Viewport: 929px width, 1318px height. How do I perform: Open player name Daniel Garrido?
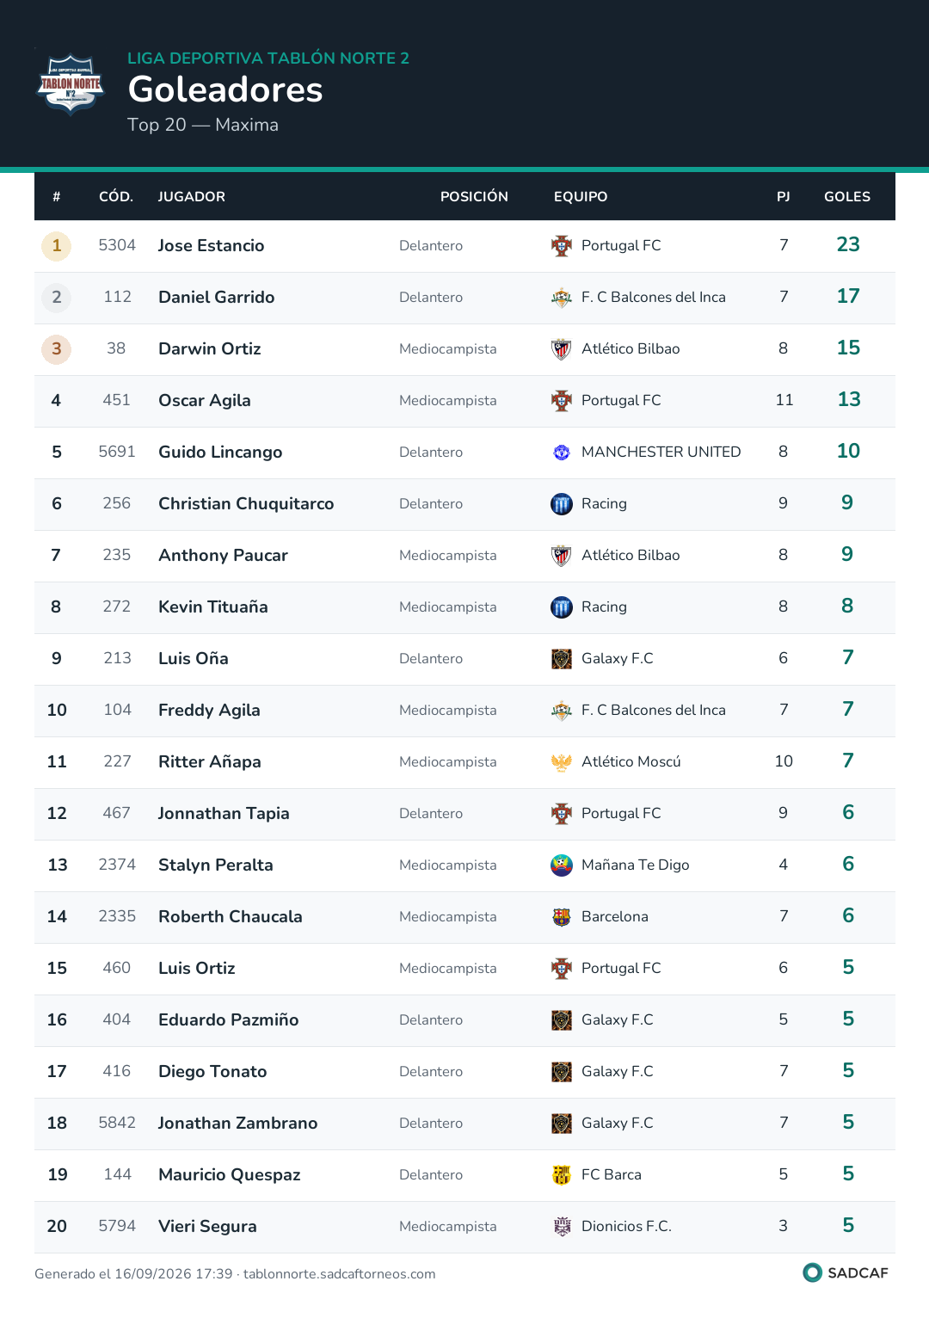pyautogui.click(x=217, y=298)
